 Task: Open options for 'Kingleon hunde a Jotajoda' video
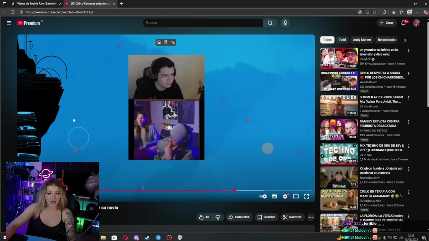pyautogui.click(x=409, y=169)
